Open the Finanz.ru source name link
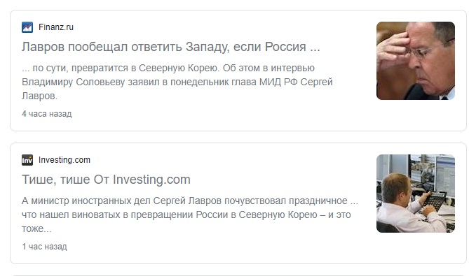This screenshot has width=469, height=276. [x=56, y=27]
